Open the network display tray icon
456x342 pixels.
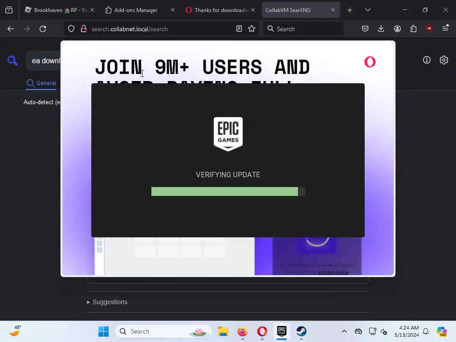[x=372, y=331]
